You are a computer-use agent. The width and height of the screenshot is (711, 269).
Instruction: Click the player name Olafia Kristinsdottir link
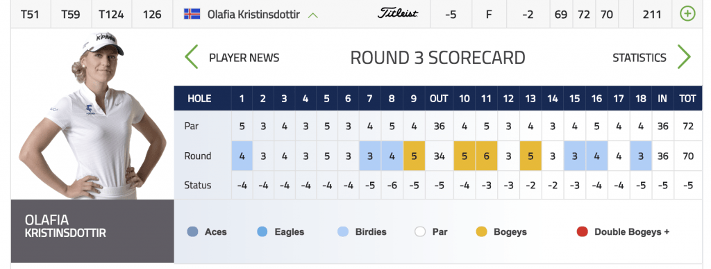(253, 15)
